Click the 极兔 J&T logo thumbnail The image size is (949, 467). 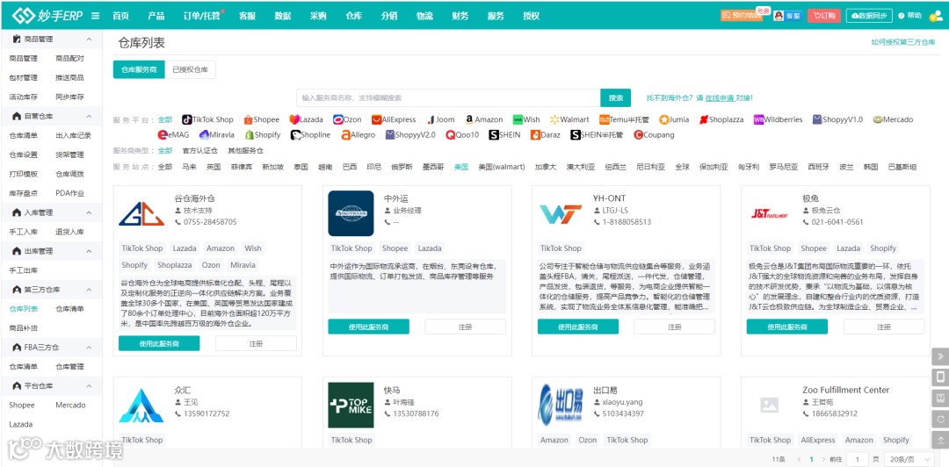[x=769, y=213]
